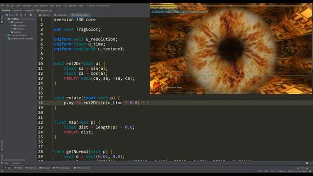Open the TODO tool window
Image resolution: width=313 pixels, height=176 pixels.
coord(19,168)
